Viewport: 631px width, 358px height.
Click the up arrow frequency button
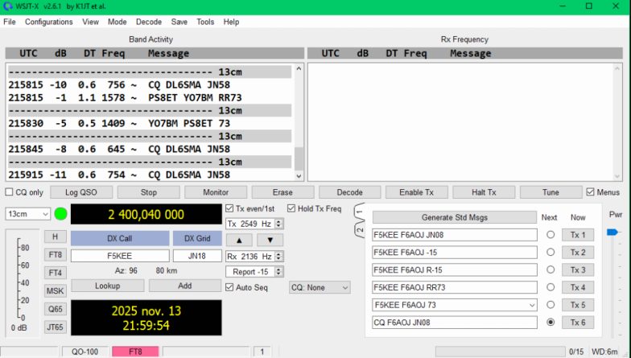[238, 240]
